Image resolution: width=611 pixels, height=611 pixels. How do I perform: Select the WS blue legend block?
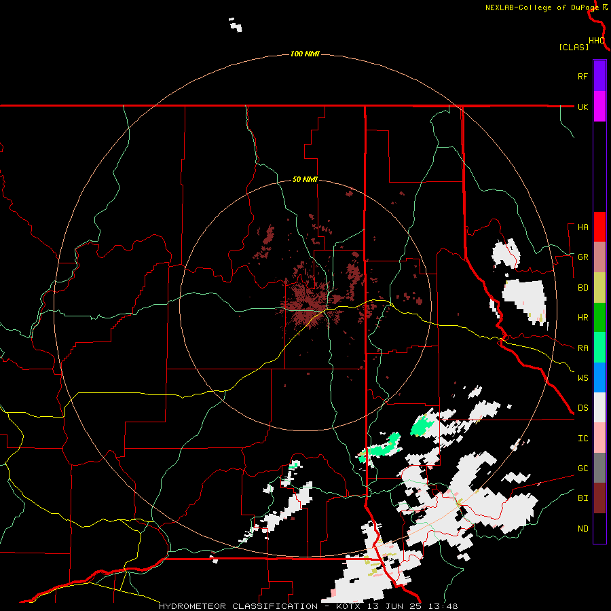tap(599, 377)
